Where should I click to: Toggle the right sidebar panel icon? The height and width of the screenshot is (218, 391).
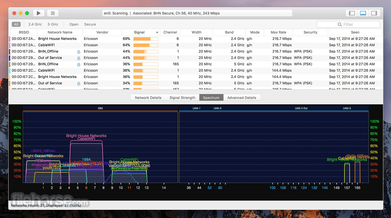click(374, 13)
